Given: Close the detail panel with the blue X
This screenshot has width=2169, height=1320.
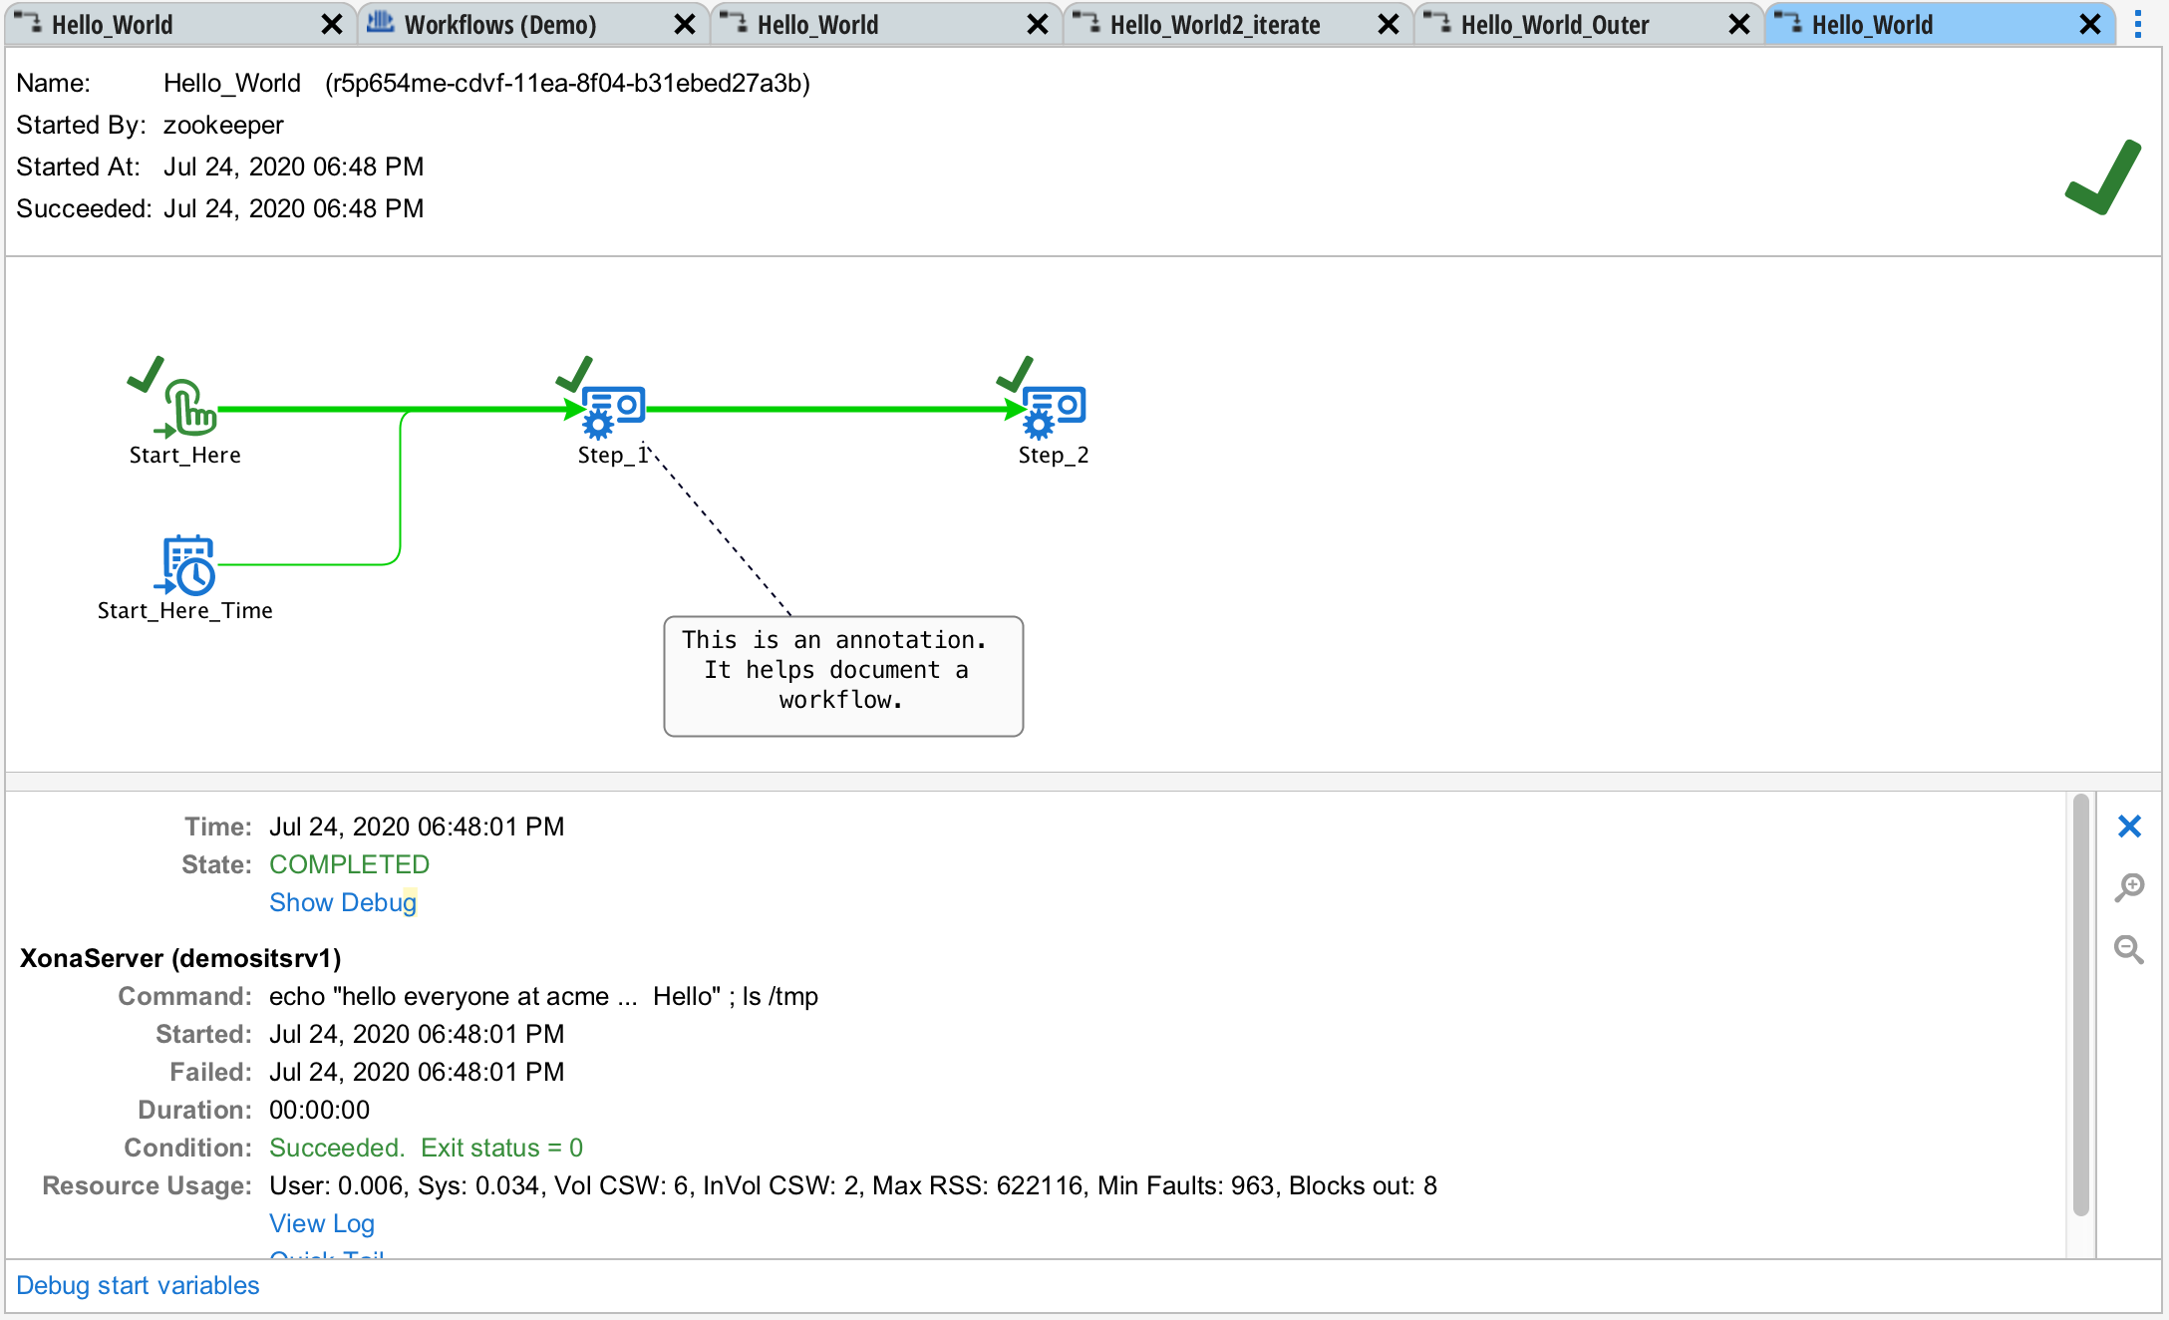Looking at the screenshot, I should tap(2130, 825).
